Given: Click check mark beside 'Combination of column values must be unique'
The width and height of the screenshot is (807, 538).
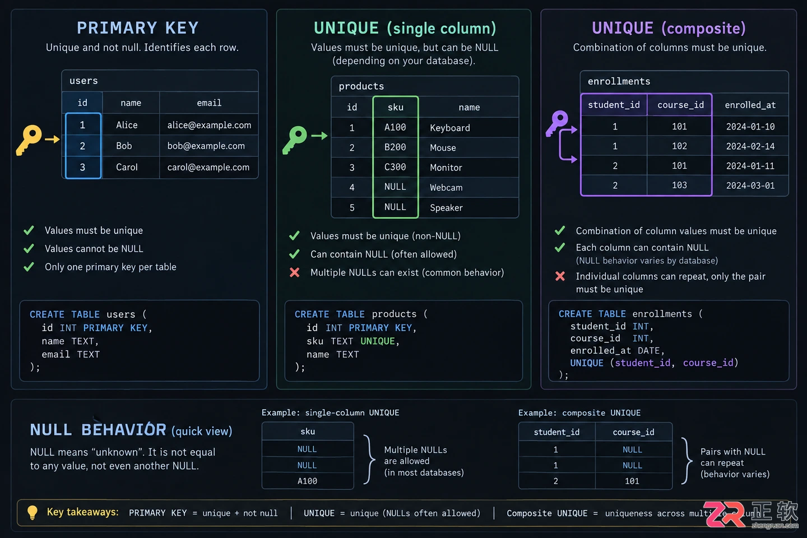Looking at the screenshot, I should [x=560, y=230].
